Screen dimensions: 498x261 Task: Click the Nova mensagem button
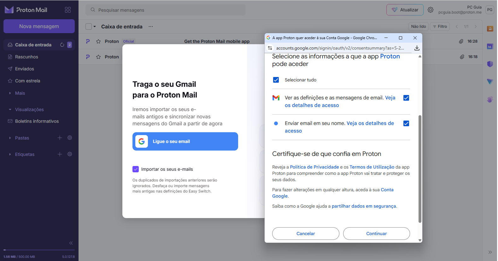tap(39, 26)
